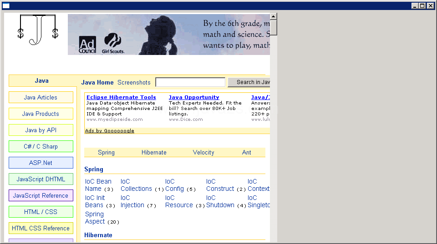Open IoC Singleton topic

click(259, 201)
